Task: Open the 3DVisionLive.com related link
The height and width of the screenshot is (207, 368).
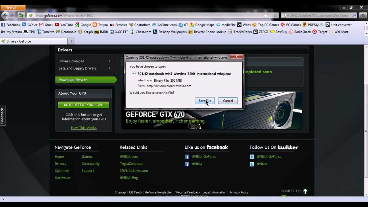Action: click(x=134, y=171)
